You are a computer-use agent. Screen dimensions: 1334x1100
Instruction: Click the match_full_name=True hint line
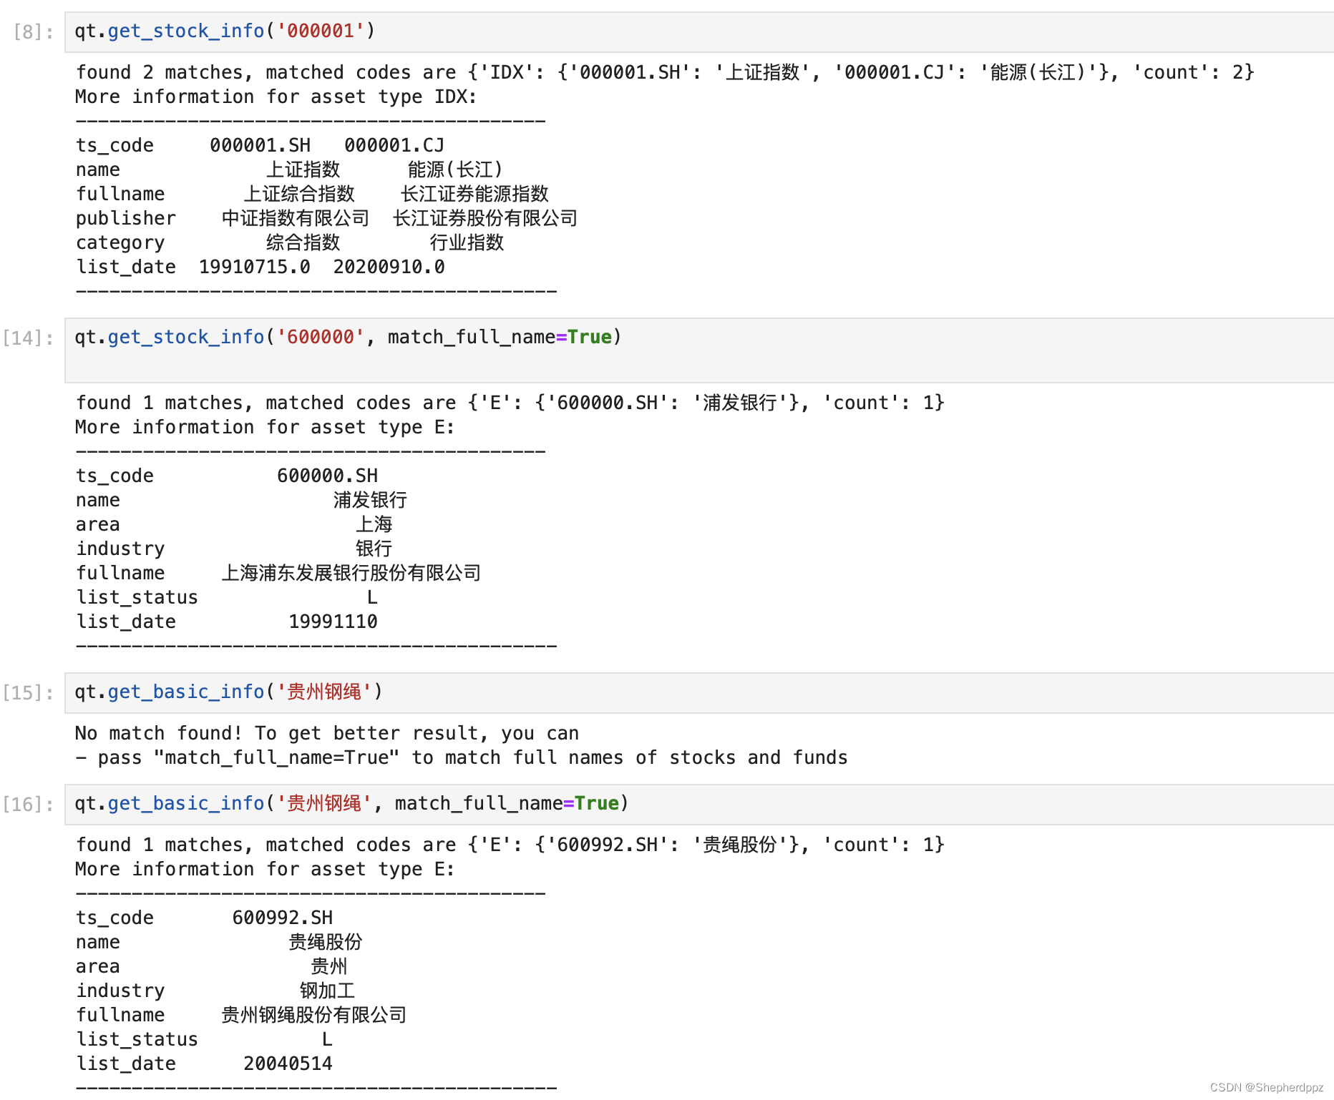pos(462,758)
